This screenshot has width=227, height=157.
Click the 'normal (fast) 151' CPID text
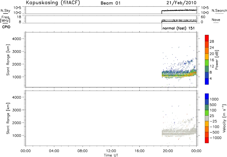(178, 28)
